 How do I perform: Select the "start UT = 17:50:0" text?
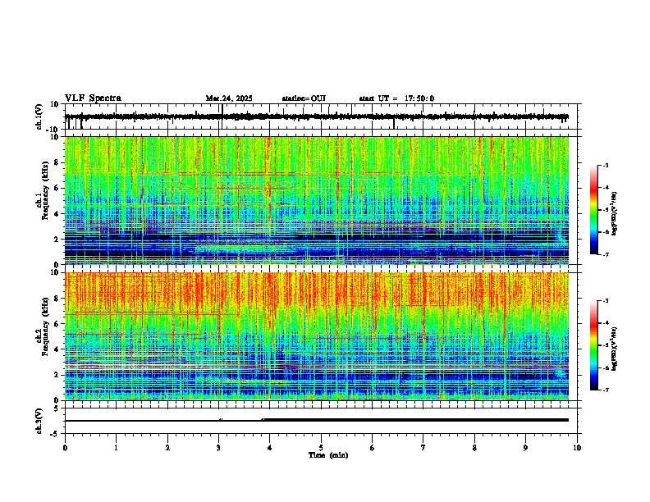396,98
